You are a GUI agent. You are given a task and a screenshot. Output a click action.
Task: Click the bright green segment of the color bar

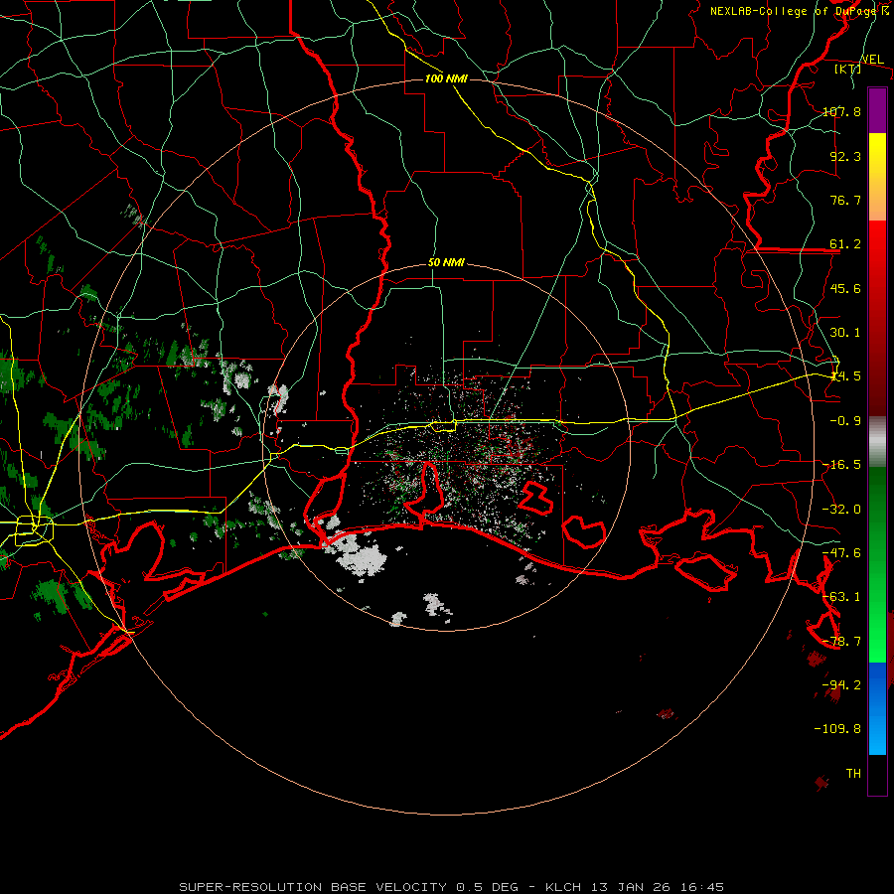coord(877,564)
